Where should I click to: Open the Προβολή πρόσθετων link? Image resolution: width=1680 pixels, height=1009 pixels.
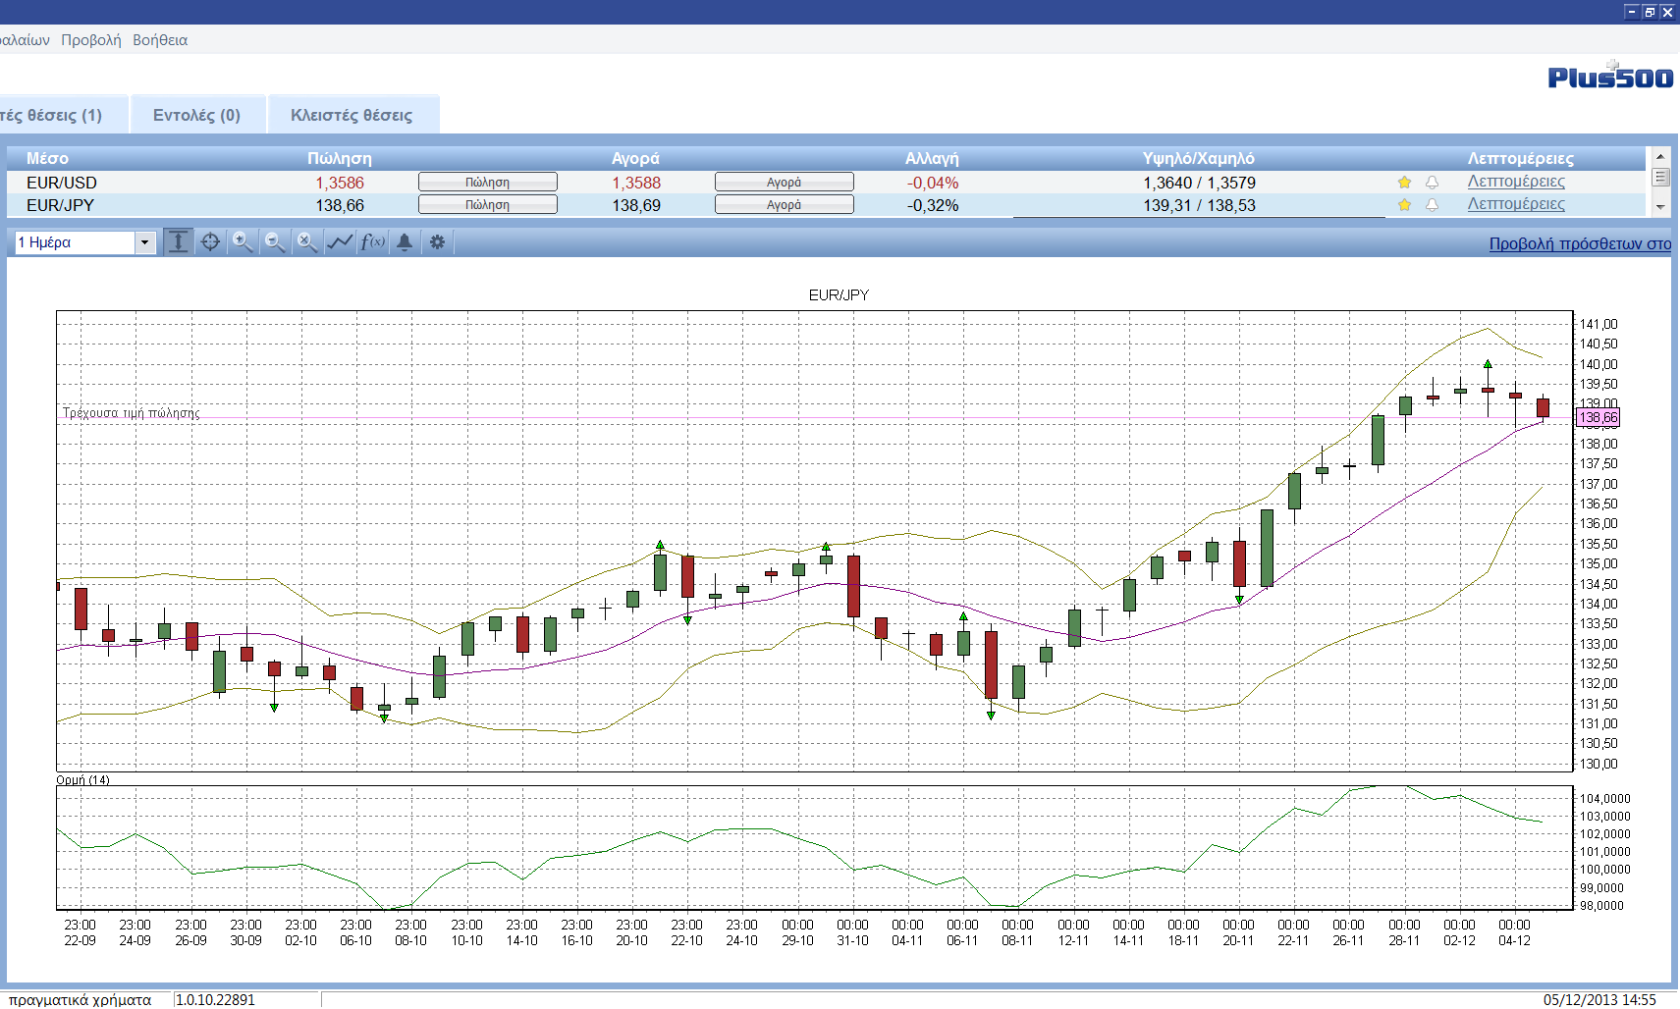pyautogui.click(x=1580, y=243)
